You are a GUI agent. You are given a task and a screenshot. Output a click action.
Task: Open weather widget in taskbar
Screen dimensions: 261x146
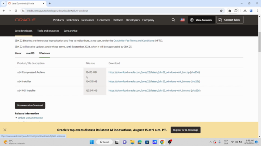14,142
